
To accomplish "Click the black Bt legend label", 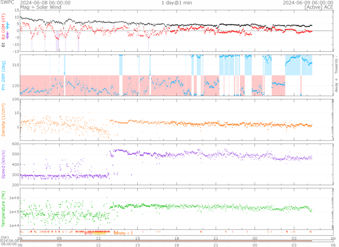I will pyautogui.click(x=3, y=45).
